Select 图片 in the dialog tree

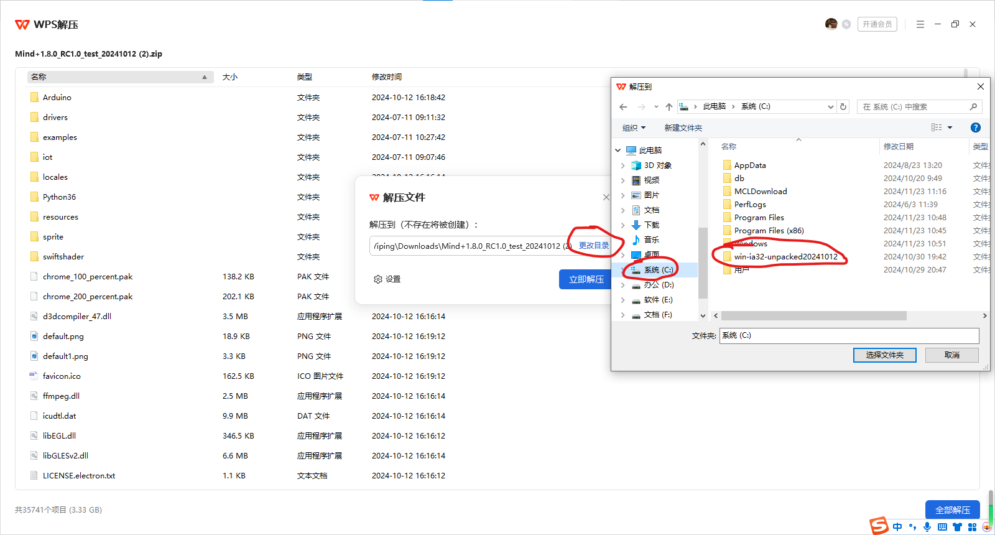pos(651,195)
